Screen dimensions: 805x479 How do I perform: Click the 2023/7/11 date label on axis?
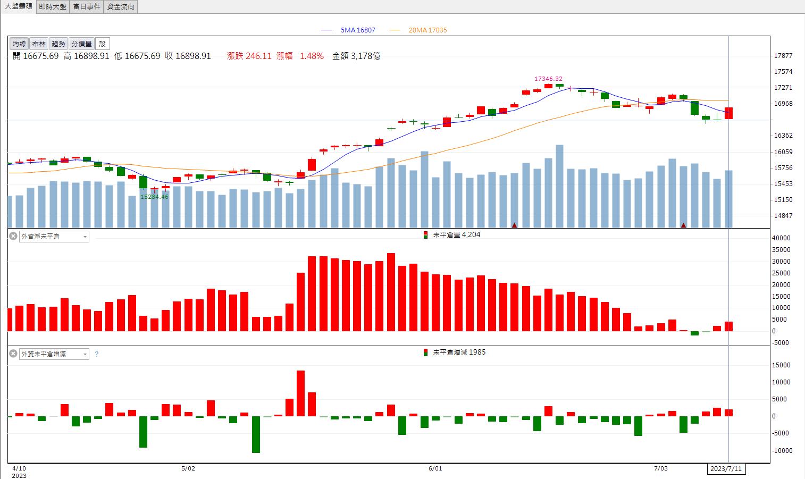(x=726, y=469)
